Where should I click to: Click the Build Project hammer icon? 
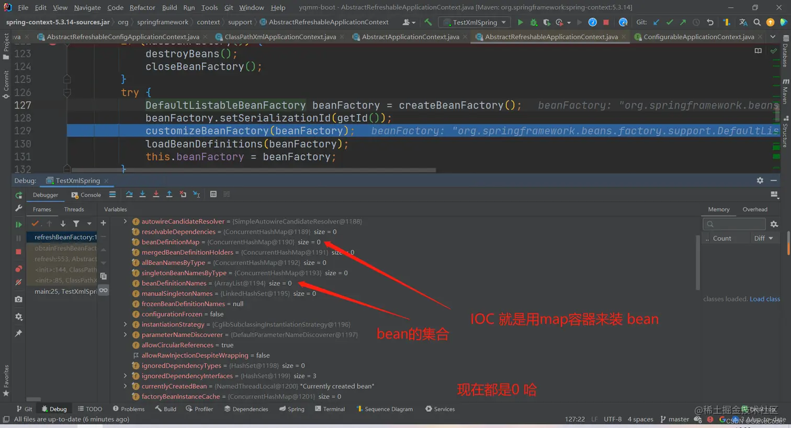tap(428, 22)
